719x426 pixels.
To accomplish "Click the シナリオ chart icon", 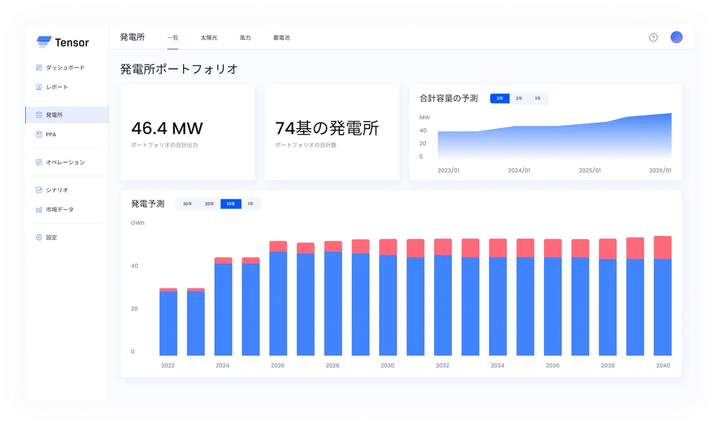I will pos(39,190).
